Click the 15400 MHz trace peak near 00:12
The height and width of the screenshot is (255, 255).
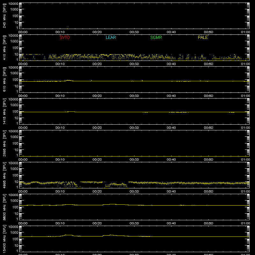[x=68, y=235]
